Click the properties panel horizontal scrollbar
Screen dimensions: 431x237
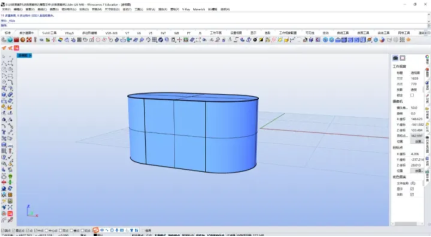[408, 224]
